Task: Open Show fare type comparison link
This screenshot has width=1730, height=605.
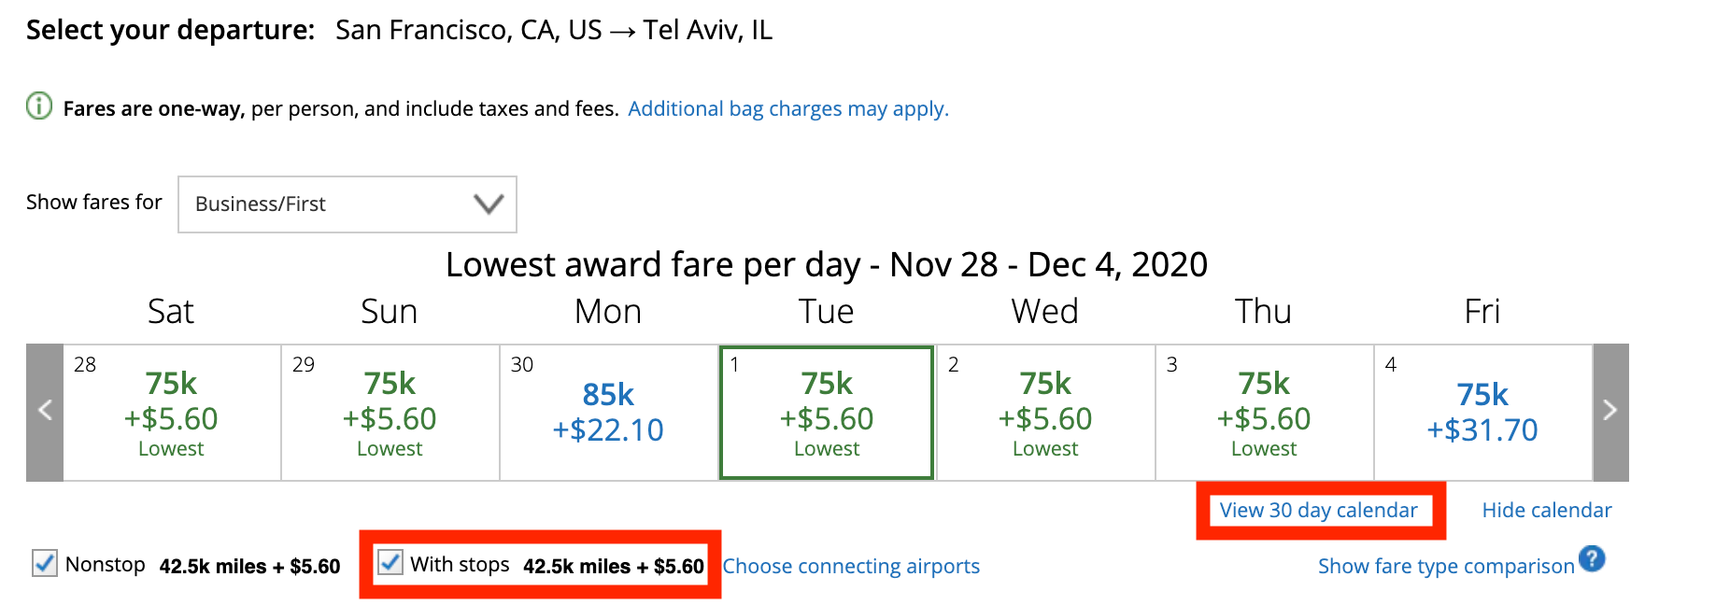Action: tap(1445, 566)
